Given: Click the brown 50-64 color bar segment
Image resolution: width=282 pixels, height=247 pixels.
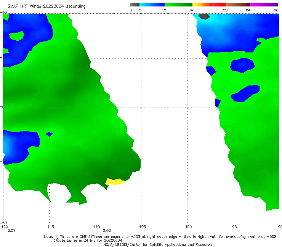Looking at the screenshot, I should point(237,5).
